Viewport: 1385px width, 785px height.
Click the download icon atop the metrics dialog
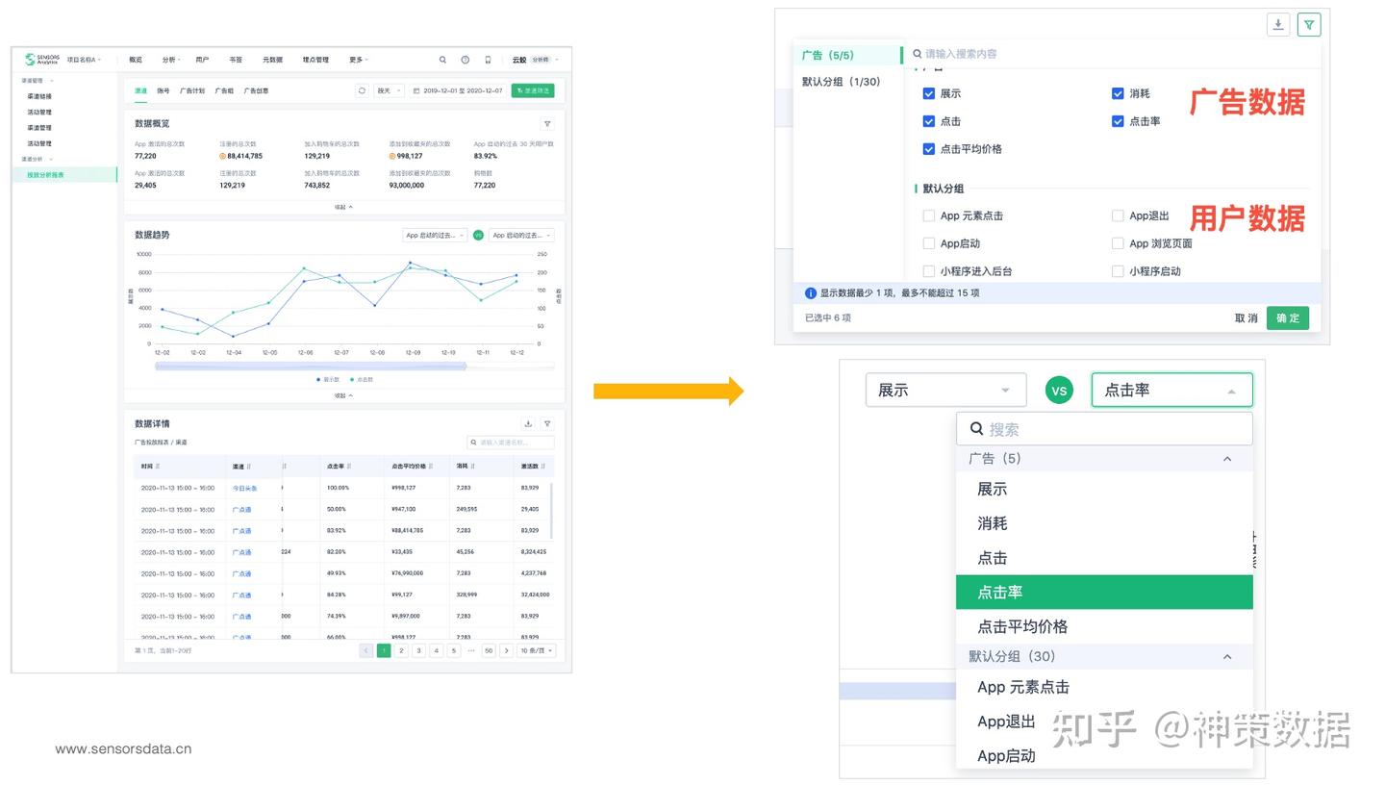pos(1278,25)
